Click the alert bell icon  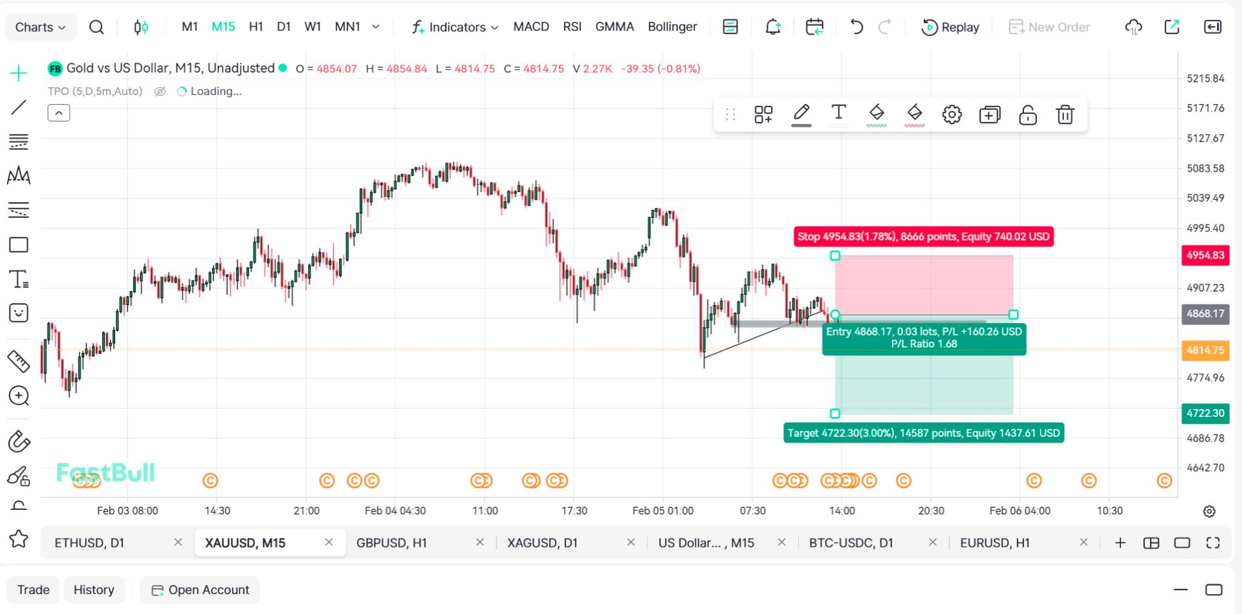point(773,27)
